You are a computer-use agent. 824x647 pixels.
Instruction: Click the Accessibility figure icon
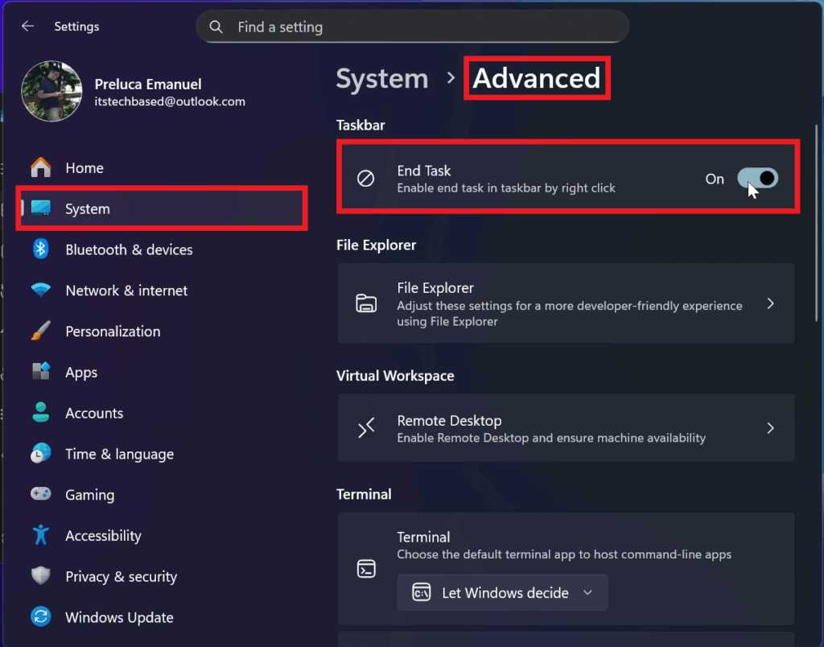click(40, 535)
